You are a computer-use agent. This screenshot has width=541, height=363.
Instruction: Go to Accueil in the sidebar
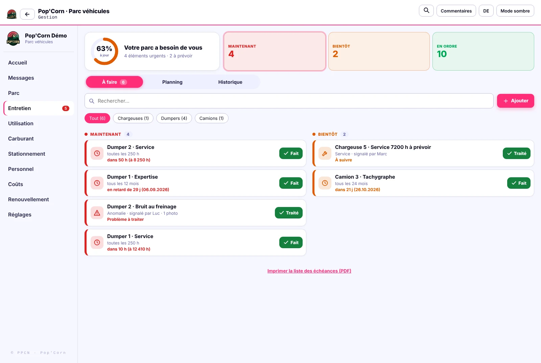(x=39, y=63)
